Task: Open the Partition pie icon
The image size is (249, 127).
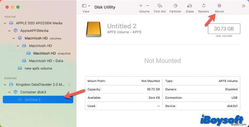Action: tap(175, 6)
